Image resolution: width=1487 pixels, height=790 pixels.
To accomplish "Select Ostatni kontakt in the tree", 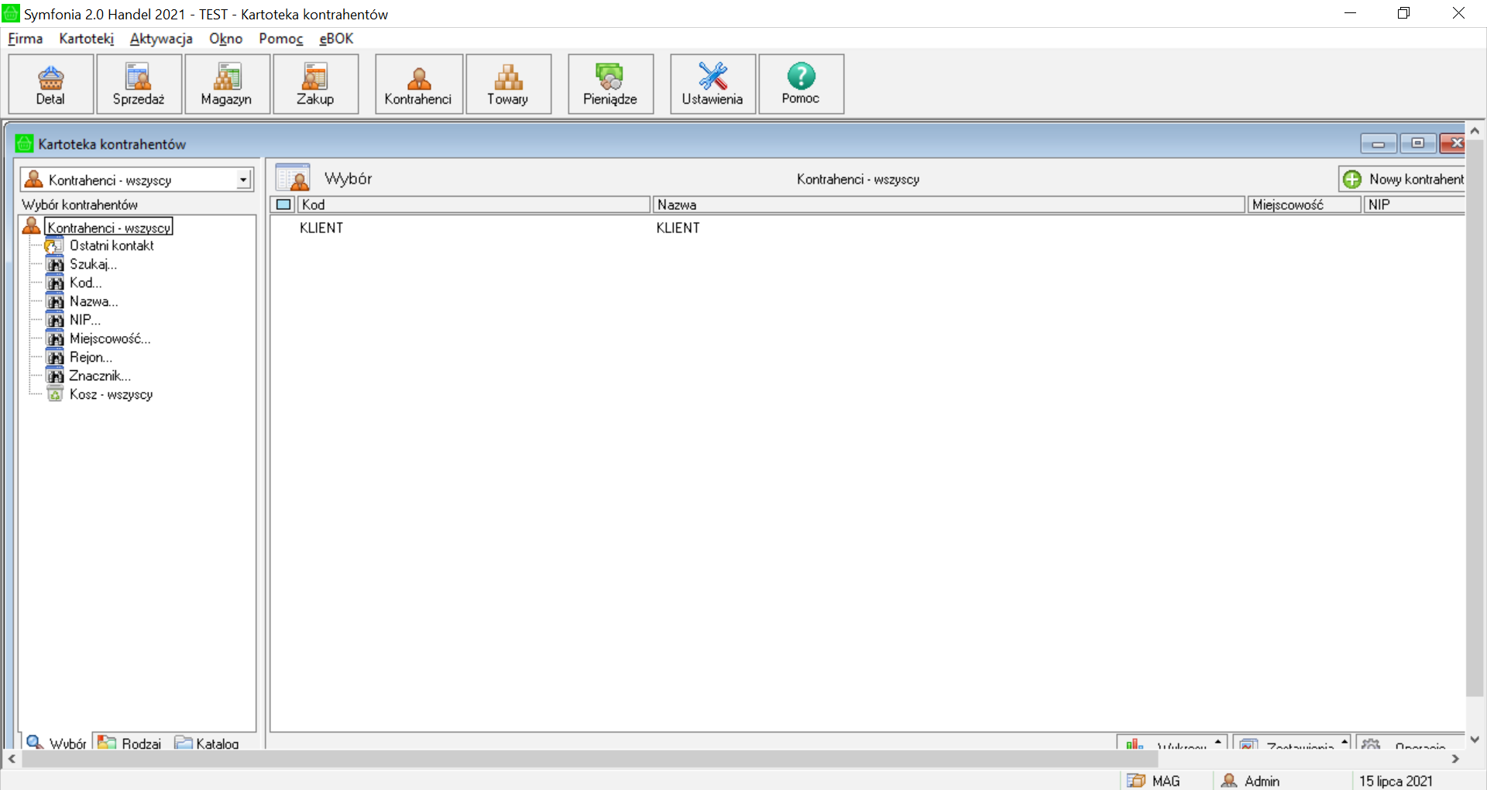I will tap(112, 246).
